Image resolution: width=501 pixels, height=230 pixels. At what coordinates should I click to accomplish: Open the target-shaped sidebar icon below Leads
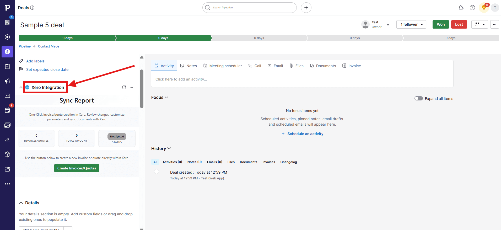pos(7,37)
